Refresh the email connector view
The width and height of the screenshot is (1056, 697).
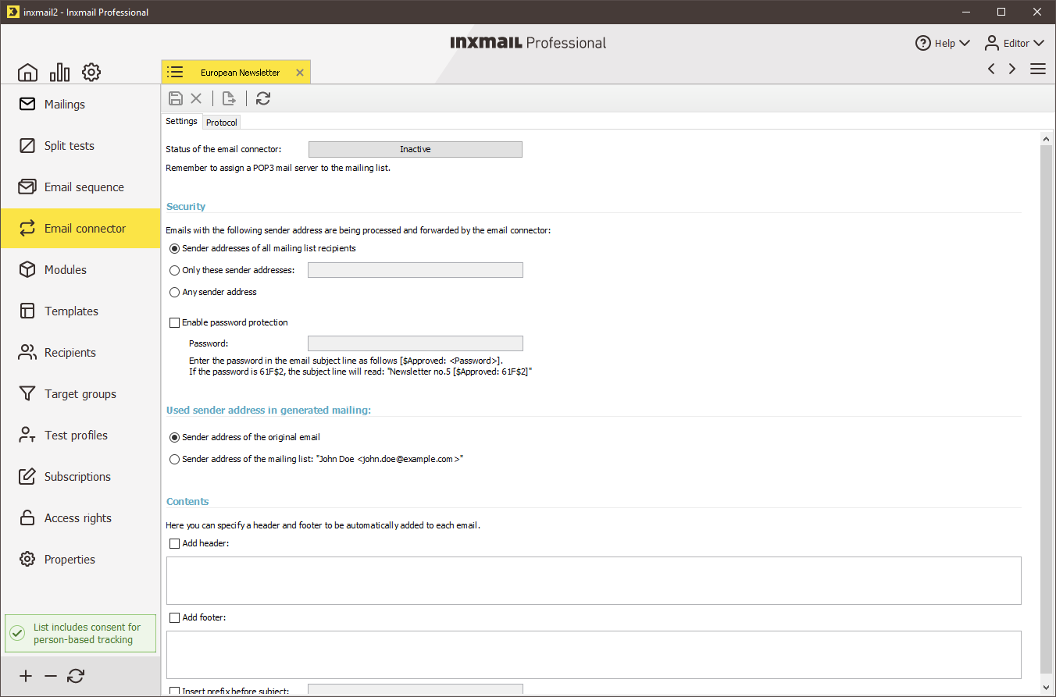coord(263,98)
